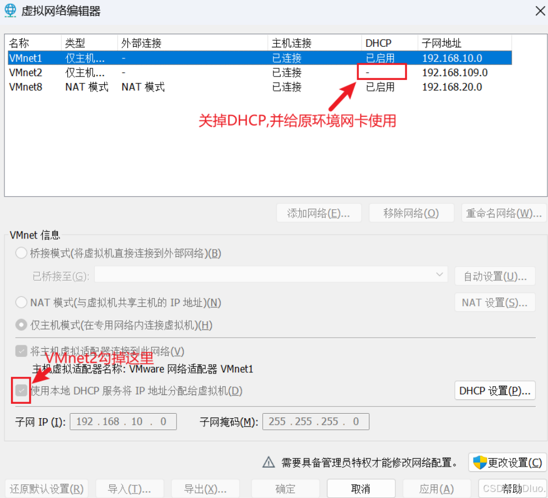Image resolution: width=548 pixels, height=498 pixels.
Task: Toggle 使用本地 DHCP 服务 checkbox
Action: click(22, 390)
